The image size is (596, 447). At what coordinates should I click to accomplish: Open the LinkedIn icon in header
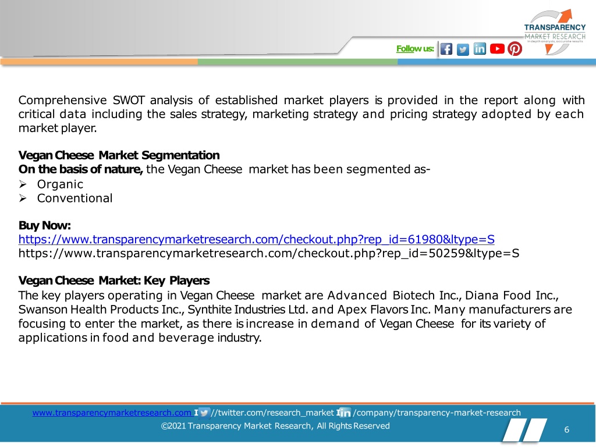point(480,49)
